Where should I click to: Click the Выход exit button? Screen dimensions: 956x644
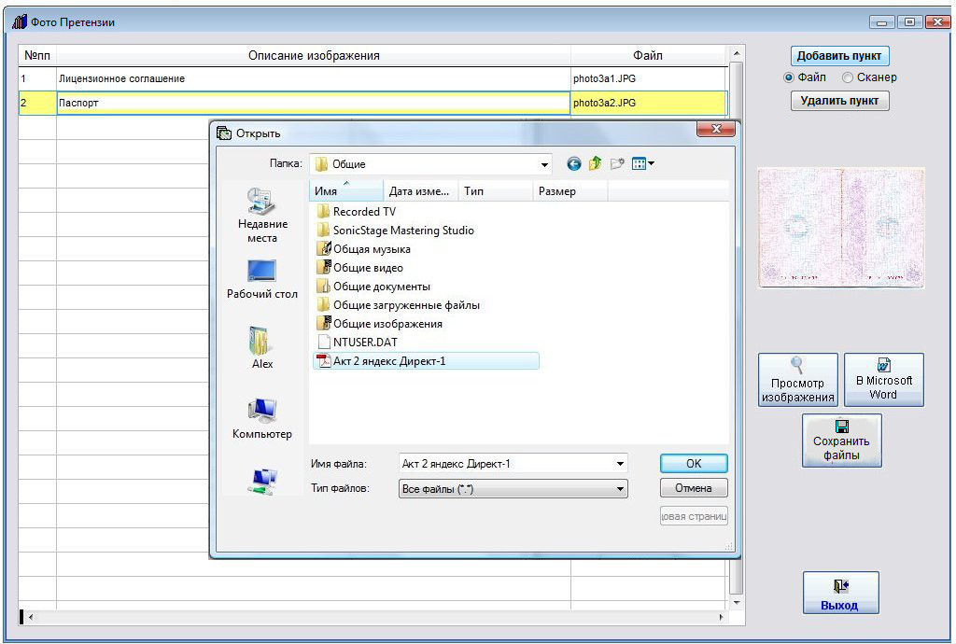click(x=840, y=593)
